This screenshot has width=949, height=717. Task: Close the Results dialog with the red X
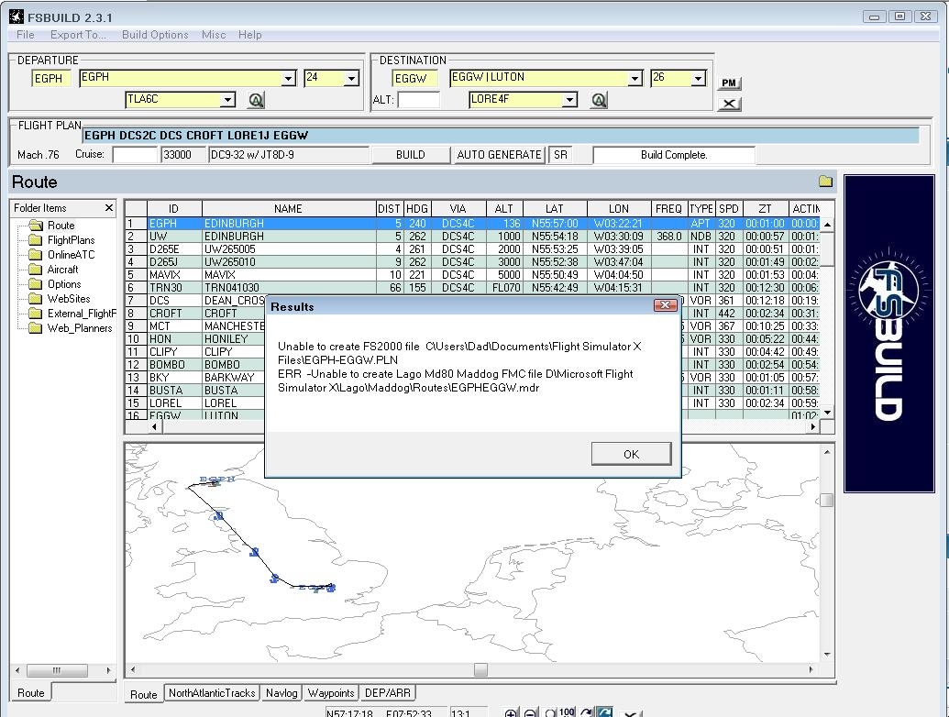pyautogui.click(x=665, y=305)
